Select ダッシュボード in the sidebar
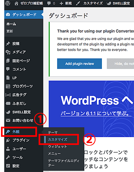This screenshot has width=134, height=172. [x=24, y=14]
